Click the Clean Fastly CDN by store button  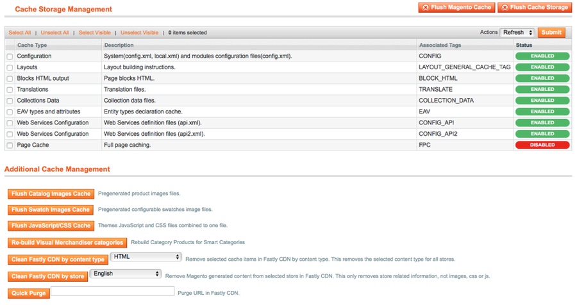(48, 277)
